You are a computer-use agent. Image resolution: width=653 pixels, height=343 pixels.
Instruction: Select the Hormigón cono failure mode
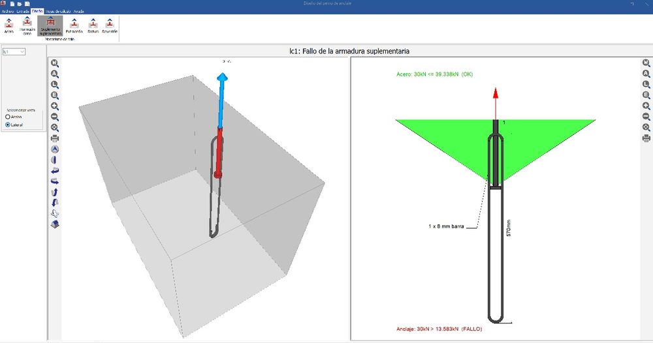tap(27, 26)
